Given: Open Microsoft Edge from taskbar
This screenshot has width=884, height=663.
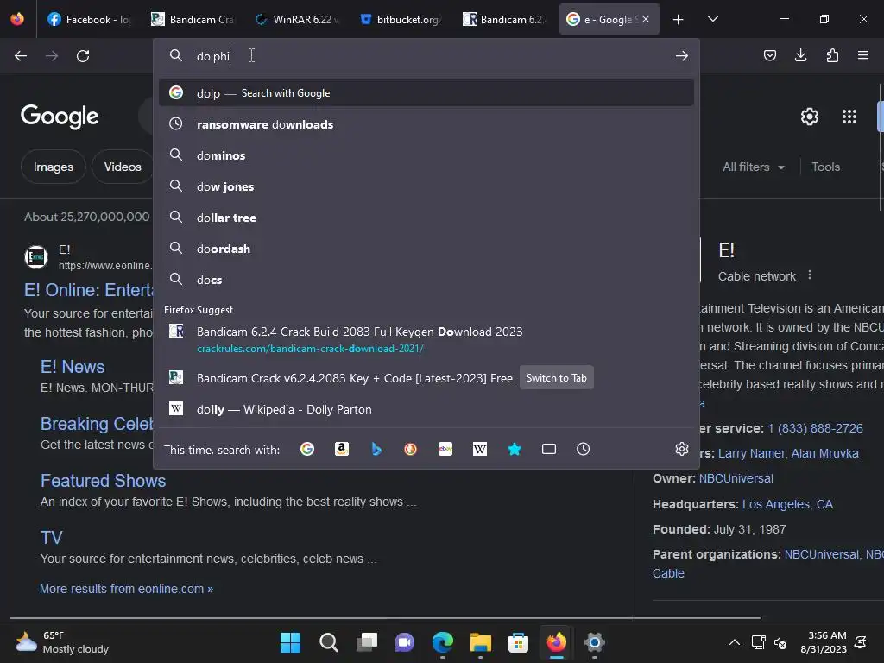Looking at the screenshot, I should (443, 642).
